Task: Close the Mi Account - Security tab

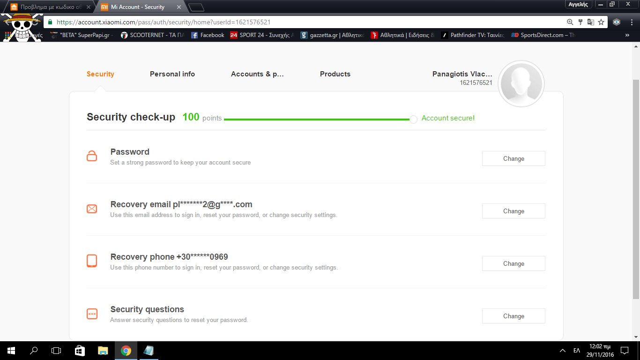Action: click(179, 7)
